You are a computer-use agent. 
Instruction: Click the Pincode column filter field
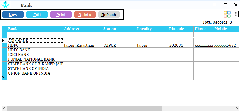point(181,34)
